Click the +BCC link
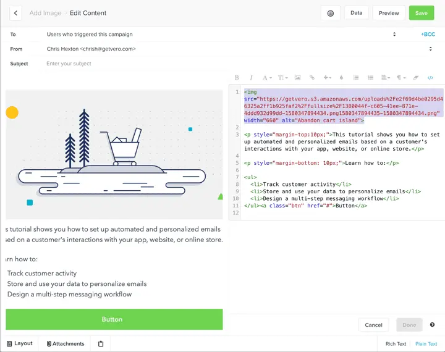This screenshot has width=445, height=352. tap(428, 35)
